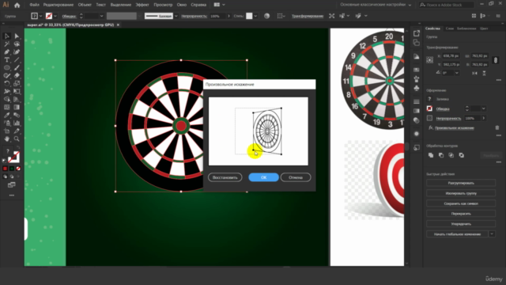Open stroke weight dropdown in Properties panel

pos(483,108)
